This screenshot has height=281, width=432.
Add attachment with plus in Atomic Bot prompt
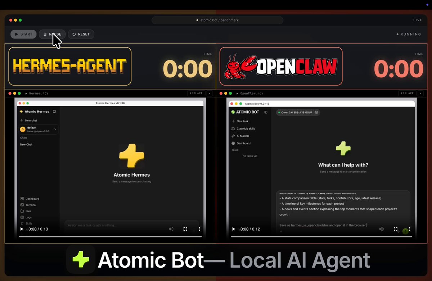click(281, 231)
